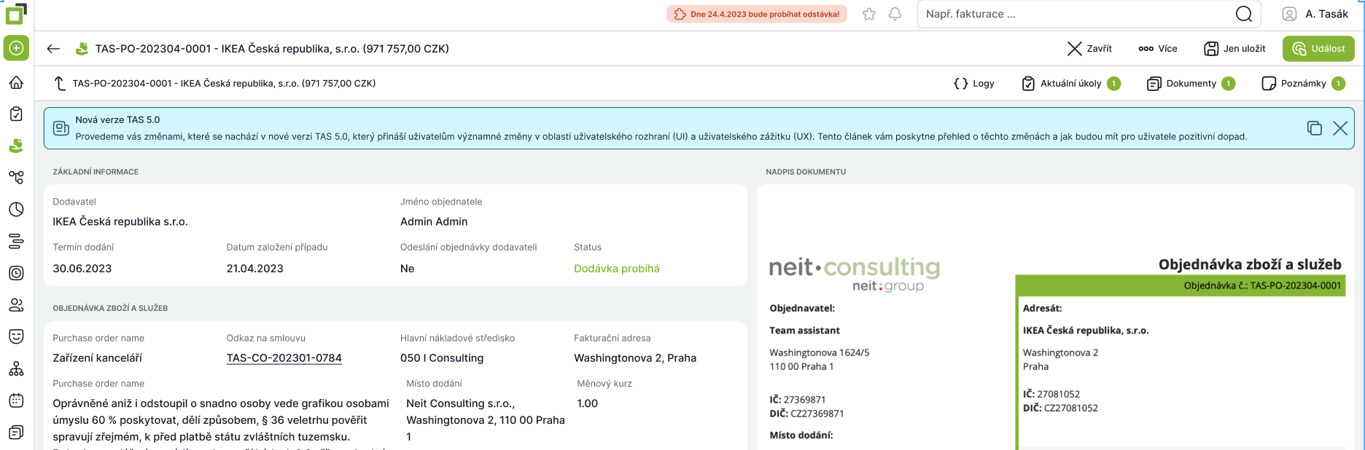Open the home icon in sidebar
The height and width of the screenshot is (450, 1365).
pyautogui.click(x=16, y=82)
